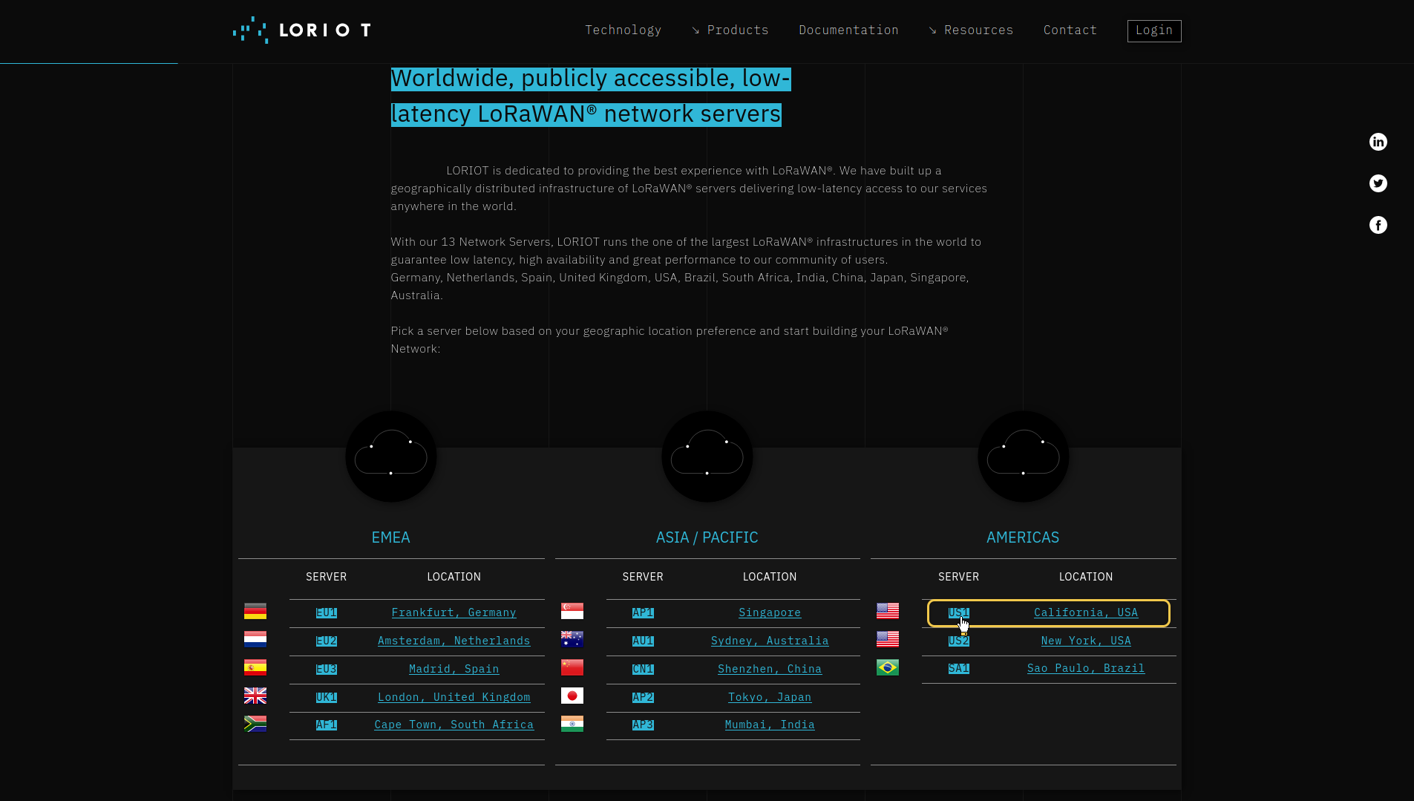This screenshot has height=801, width=1414.
Task: Click the Login button
Action: 1154,30
